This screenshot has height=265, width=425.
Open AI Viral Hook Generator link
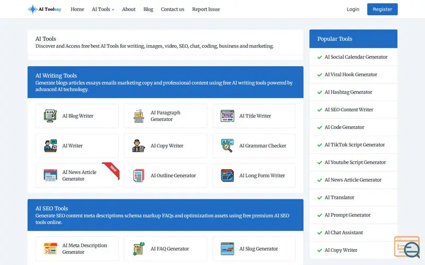click(x=351, y=74)
